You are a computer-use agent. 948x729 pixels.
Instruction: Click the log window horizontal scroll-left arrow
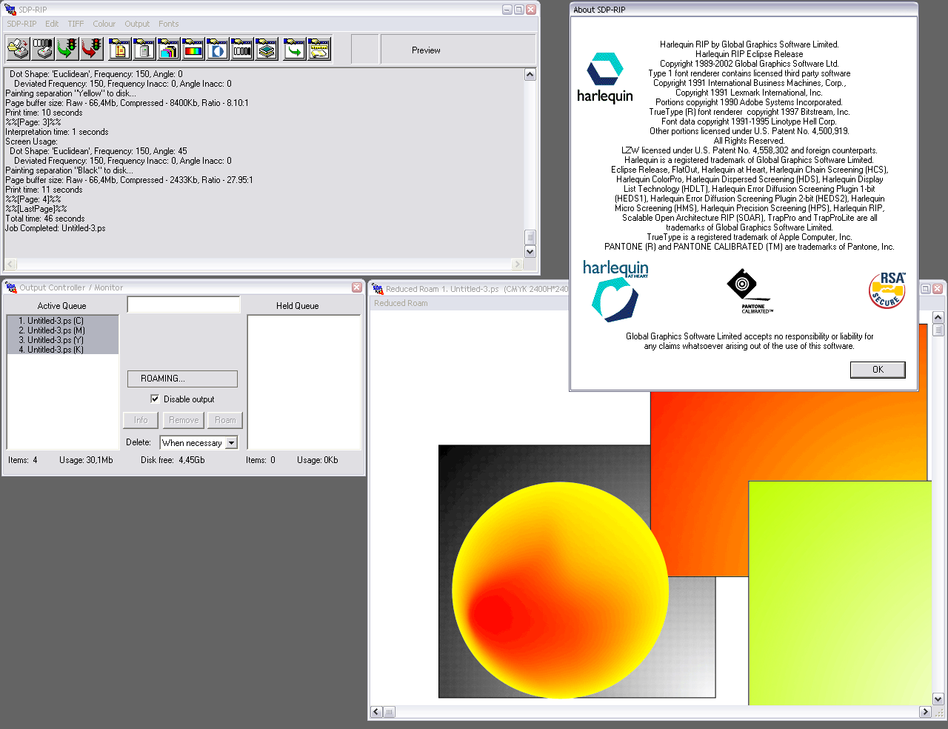coord(10,264)
